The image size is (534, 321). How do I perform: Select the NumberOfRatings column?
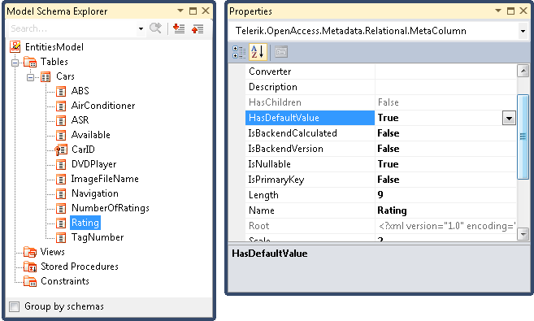point(111,208)
